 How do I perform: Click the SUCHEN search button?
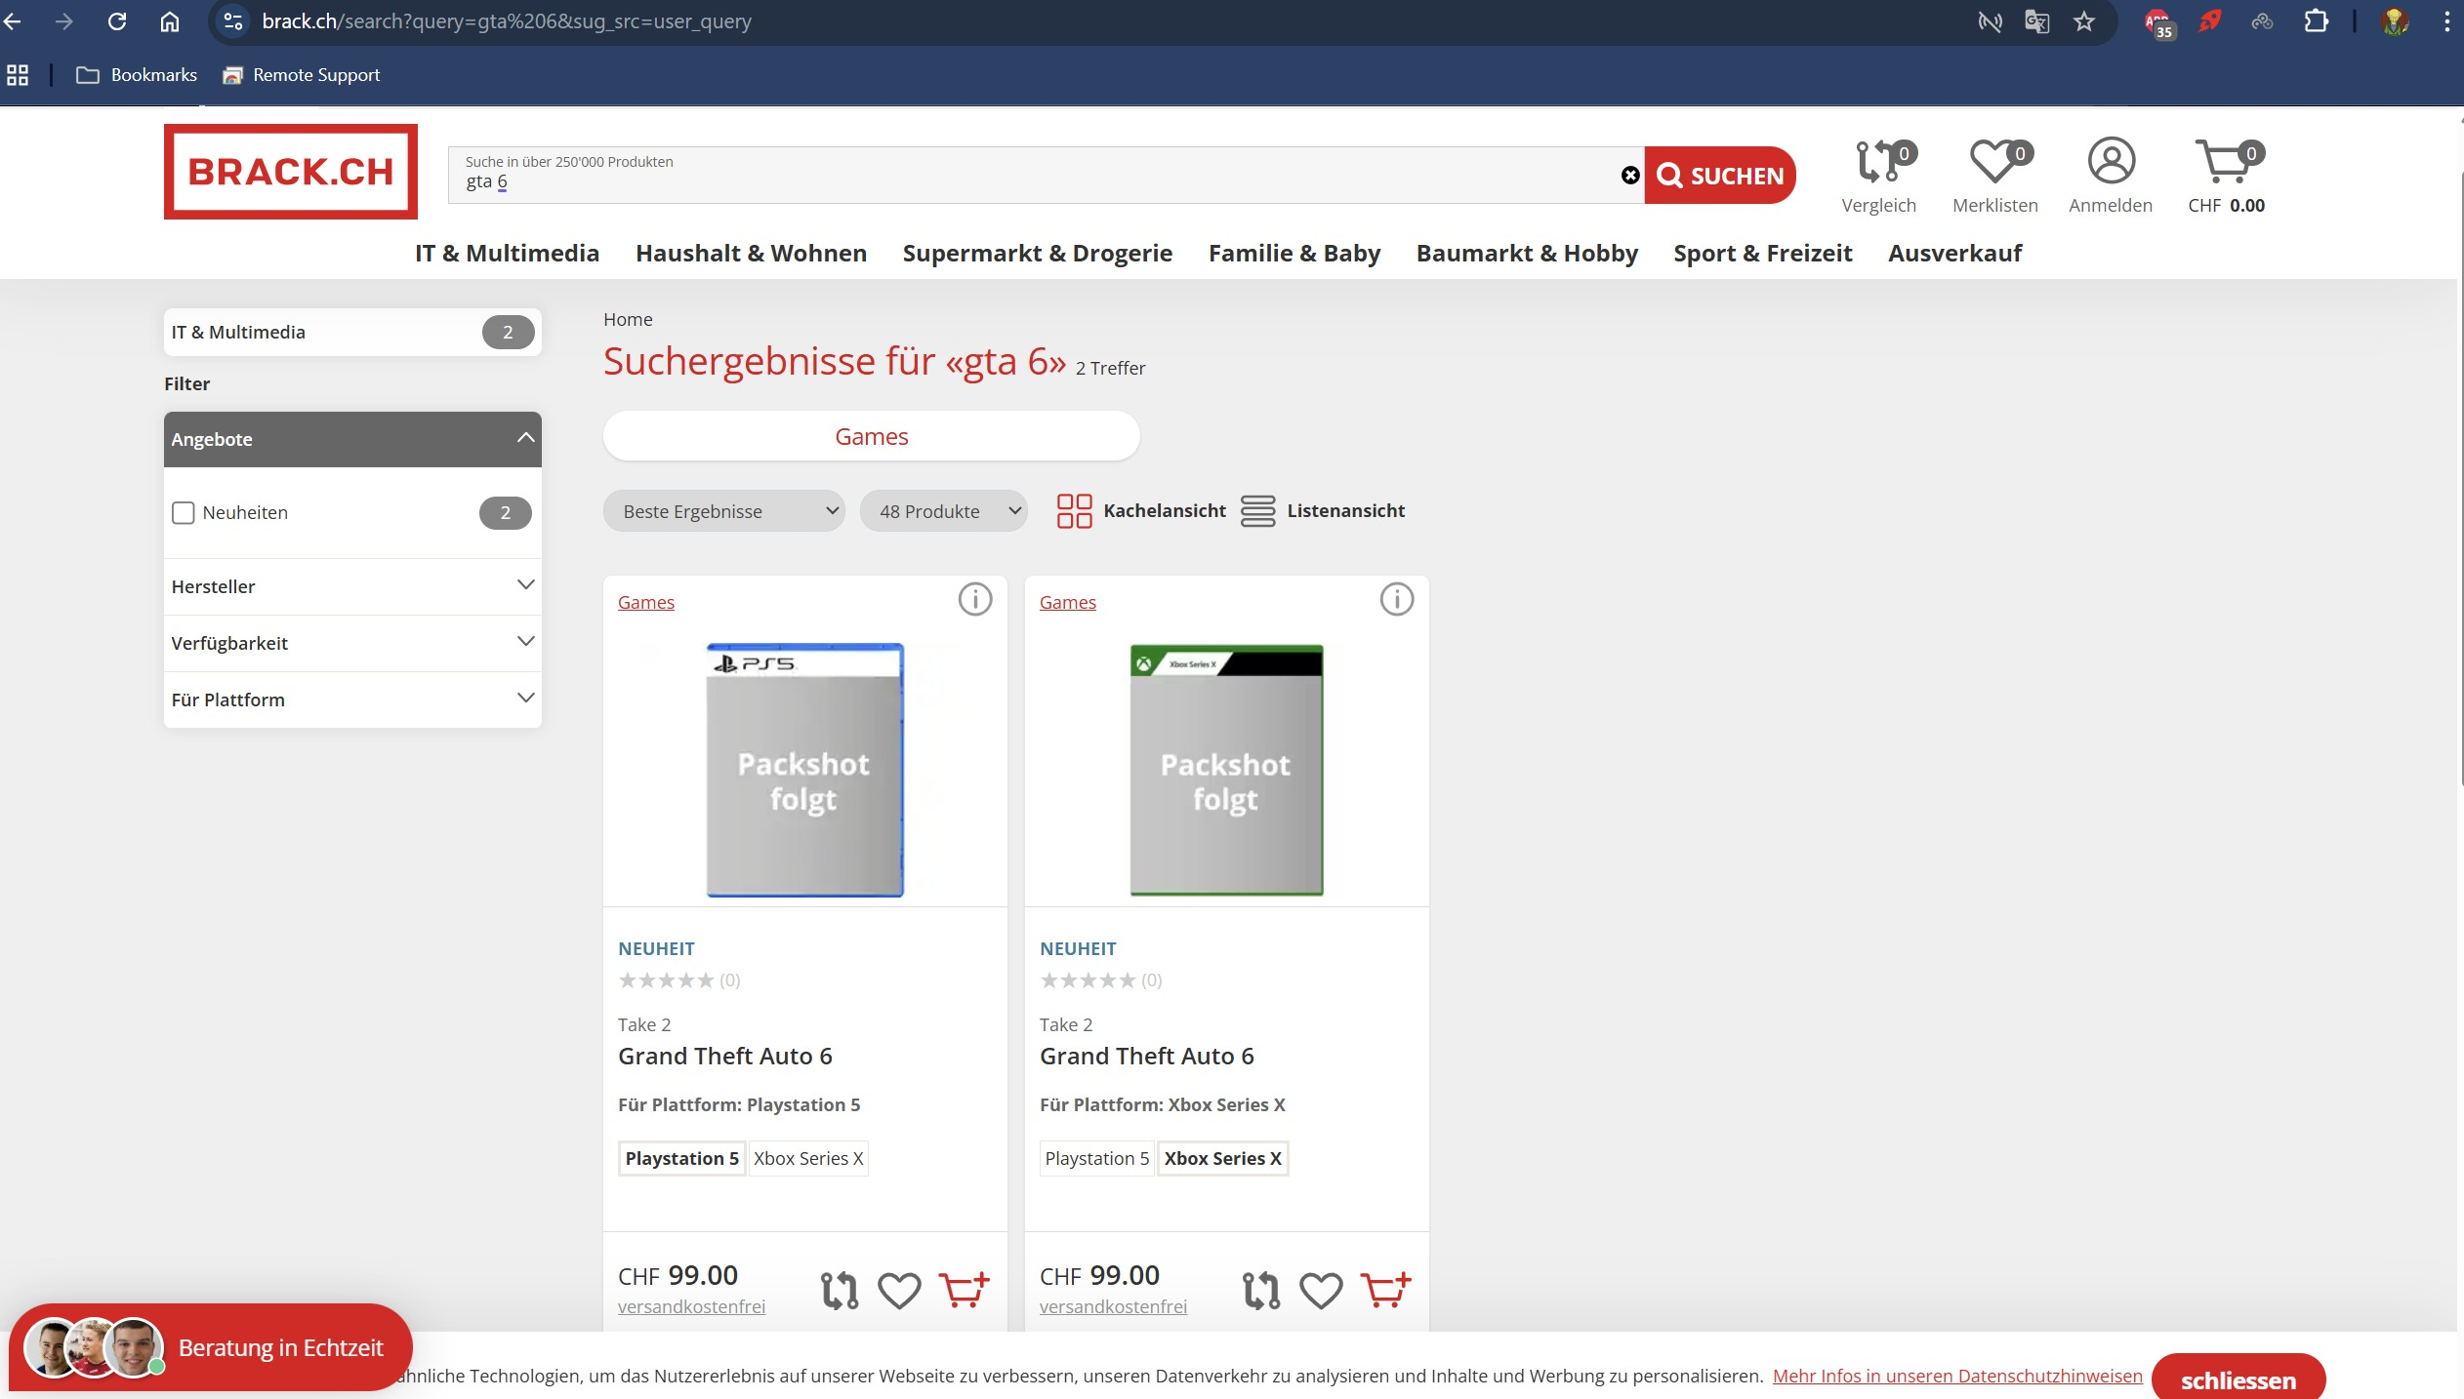point(1720,176)
